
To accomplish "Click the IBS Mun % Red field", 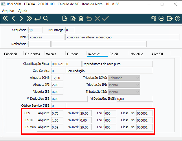I will (86, 127).
